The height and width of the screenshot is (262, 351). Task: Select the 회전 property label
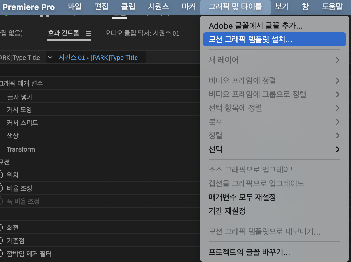coord(12,228)
